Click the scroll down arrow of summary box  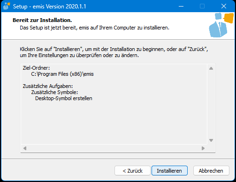coord(211,140)
